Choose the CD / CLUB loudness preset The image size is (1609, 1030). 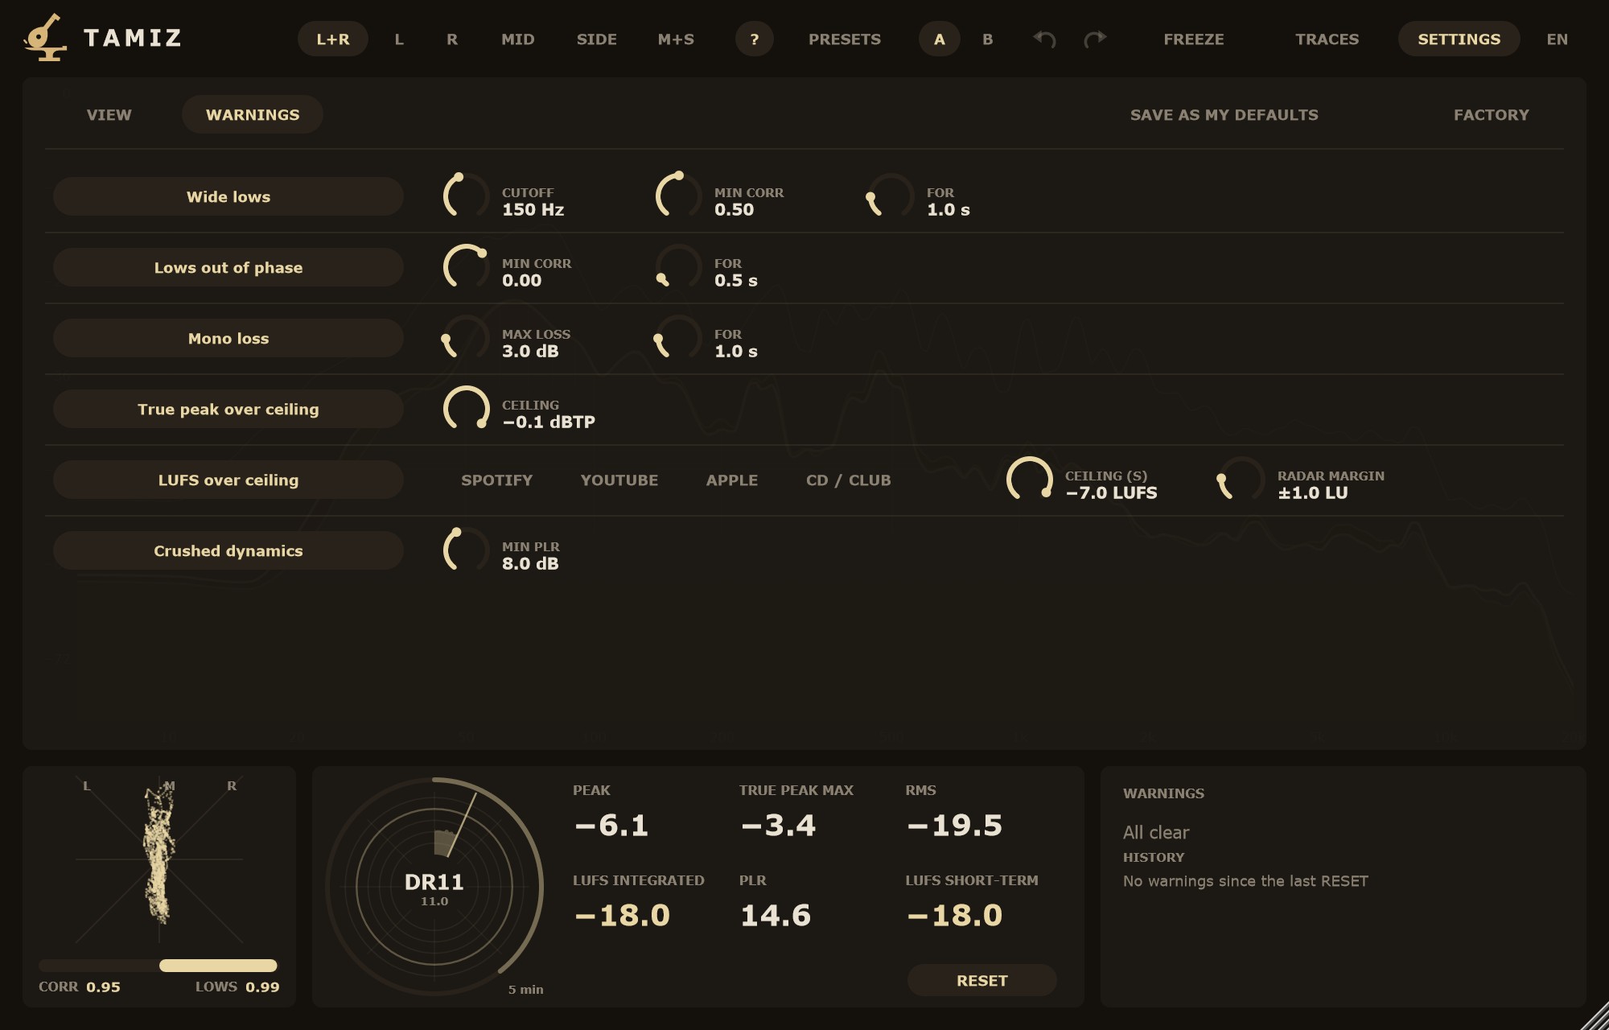[x=849, y=480]
